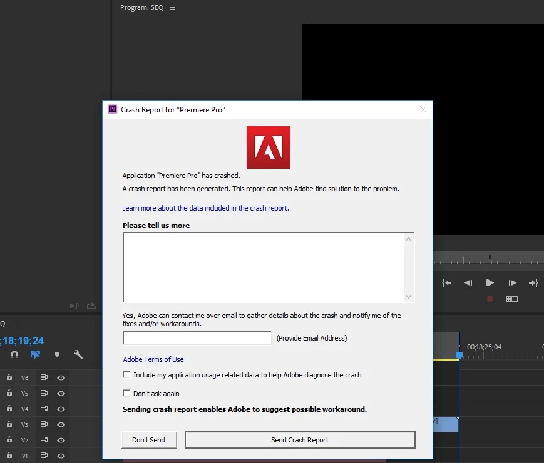Check the Don't ask again box
Viewport: 544px width, 463px height.
126,394
